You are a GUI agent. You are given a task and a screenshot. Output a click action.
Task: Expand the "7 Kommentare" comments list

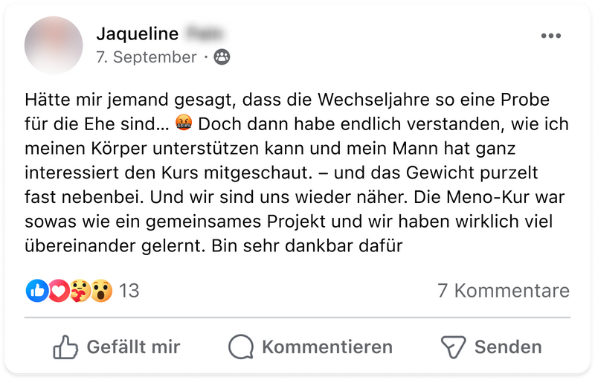click(504, 291)
